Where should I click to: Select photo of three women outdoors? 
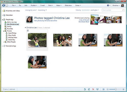point(62,40)
